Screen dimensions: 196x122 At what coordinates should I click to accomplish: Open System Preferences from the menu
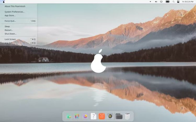[x=15, y=12]
